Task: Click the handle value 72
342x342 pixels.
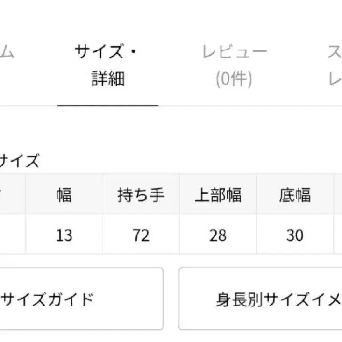Action: [141, 235]
